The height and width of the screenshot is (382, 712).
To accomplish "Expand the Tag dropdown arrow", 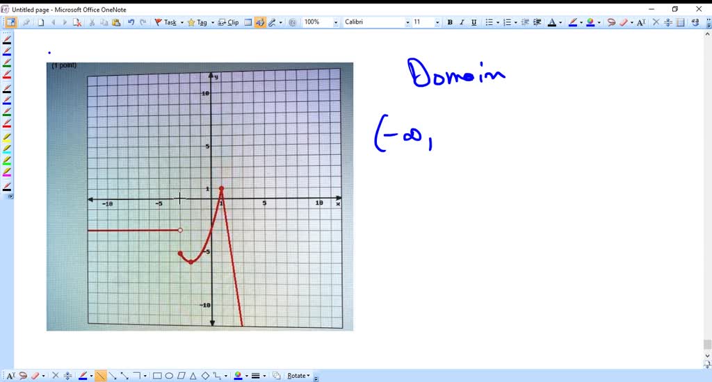I will [213, 22].
